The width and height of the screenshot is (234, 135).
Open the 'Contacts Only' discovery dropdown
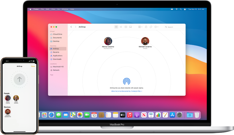[127, 91]
